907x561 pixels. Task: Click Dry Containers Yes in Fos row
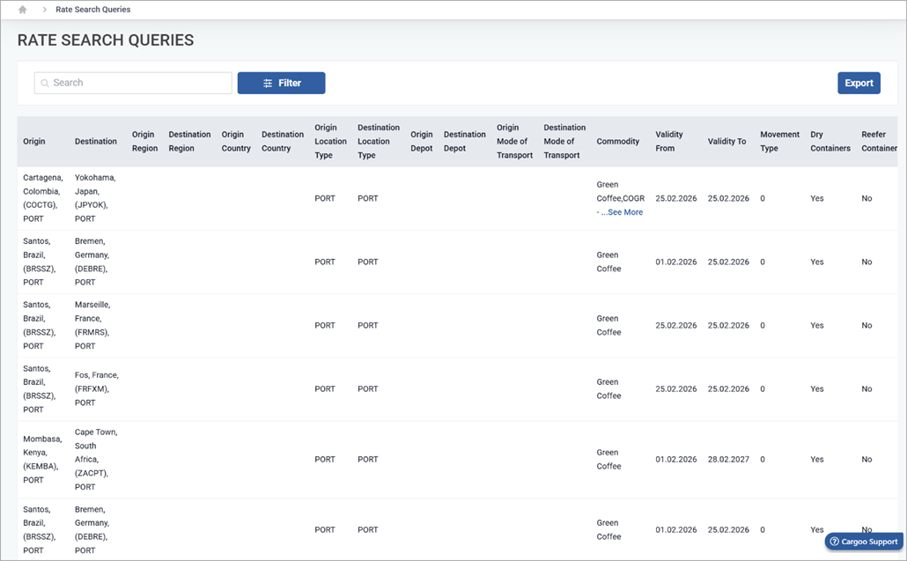pyautogui.click(x=817, y=388)
